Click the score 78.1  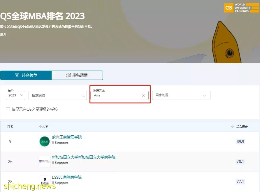[x=240, y=162]
